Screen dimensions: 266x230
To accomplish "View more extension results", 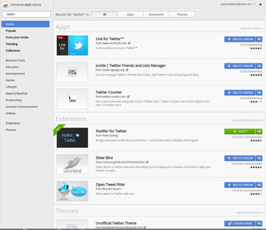I will (x=248, y=120).
